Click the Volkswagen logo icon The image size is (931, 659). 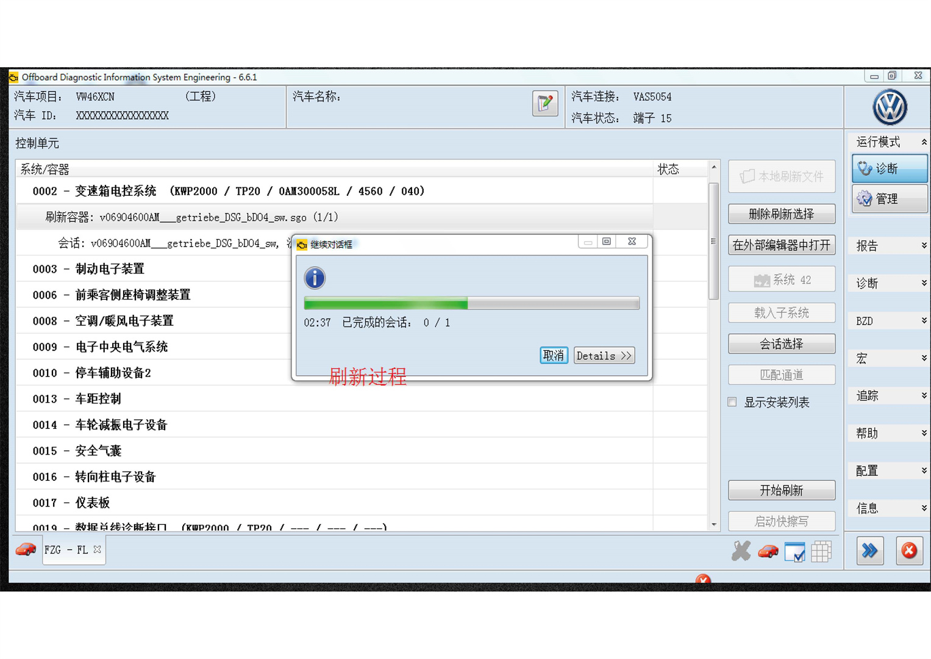click(889, 107)
